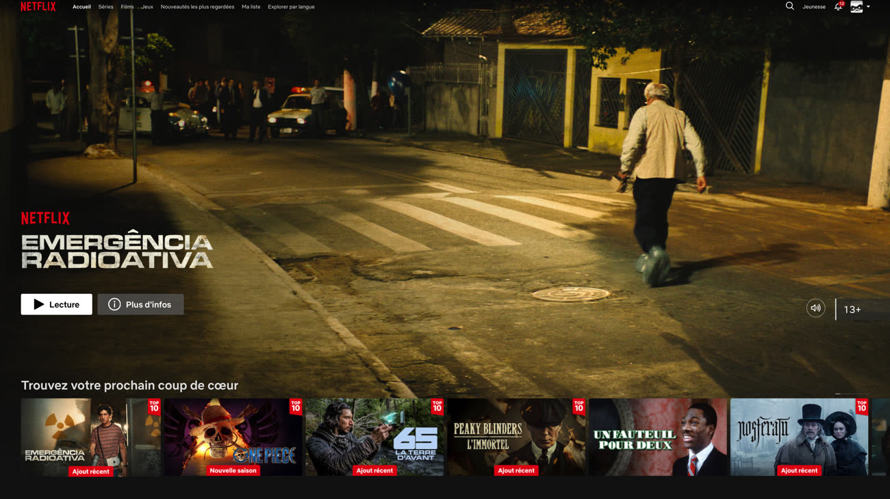Click the profile avatar icon
The image size is (890, 499).
click(856, 7)
